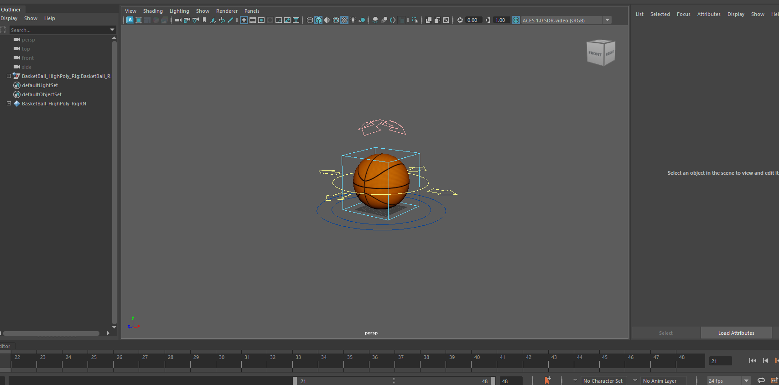Open Attribute Editor Focus menu
The width and height of the screenshot is (779, 385).
pos(683,14)
